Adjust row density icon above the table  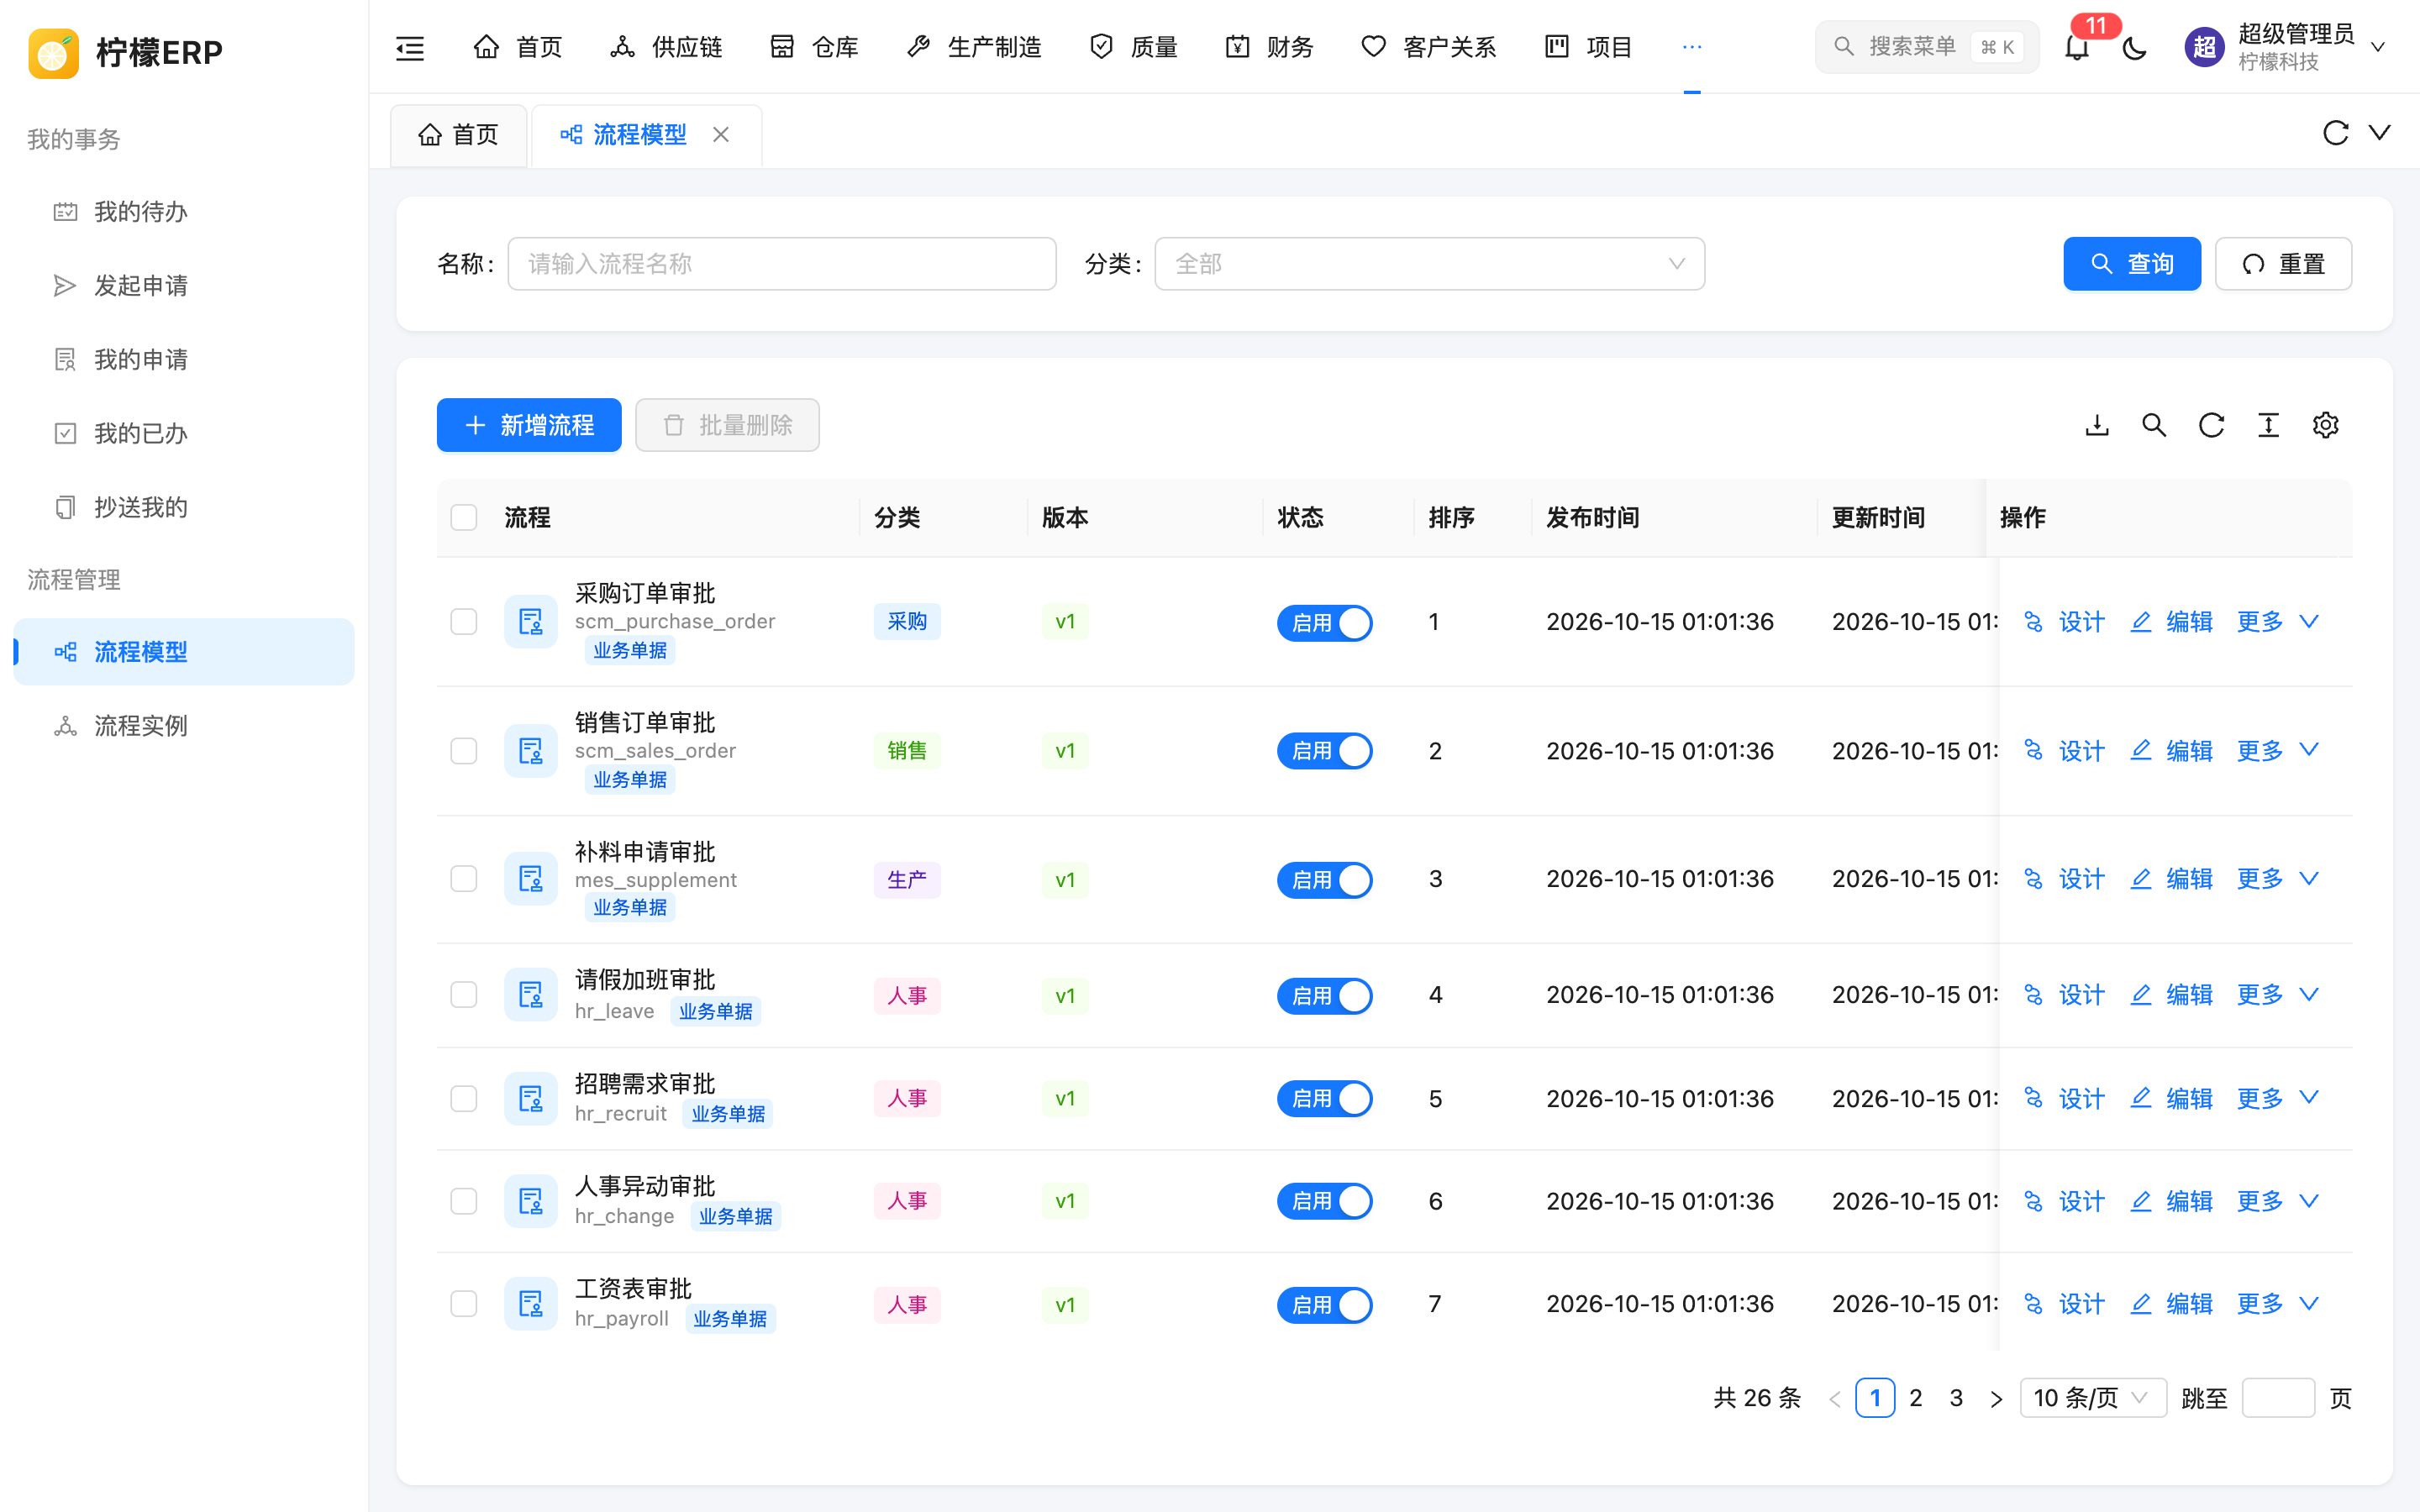[2268, 425]
